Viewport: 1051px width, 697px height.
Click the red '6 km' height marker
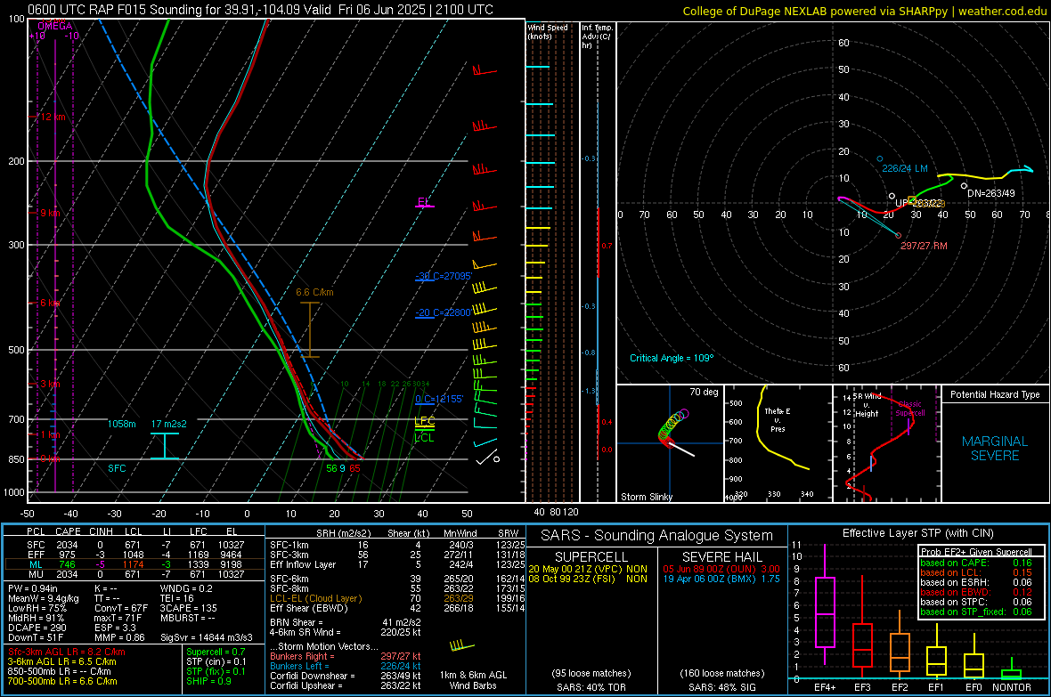click(50, 303)
